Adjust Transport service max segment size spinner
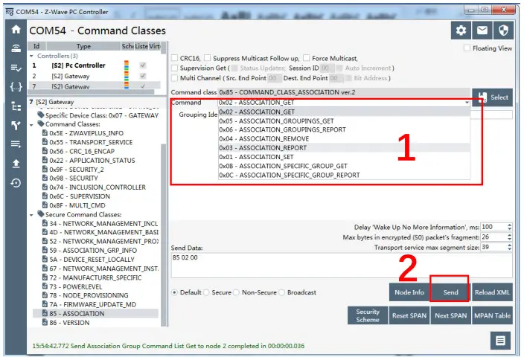Screen dimensions: 524x360 coord(509,247)
